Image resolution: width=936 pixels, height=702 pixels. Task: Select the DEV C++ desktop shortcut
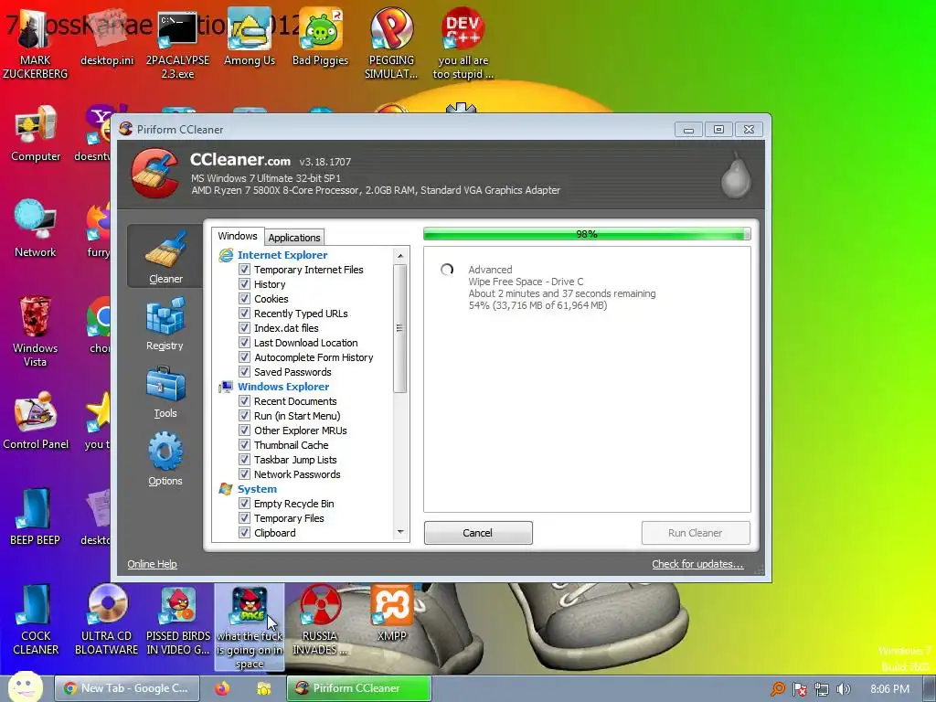(x=463, y=43)
